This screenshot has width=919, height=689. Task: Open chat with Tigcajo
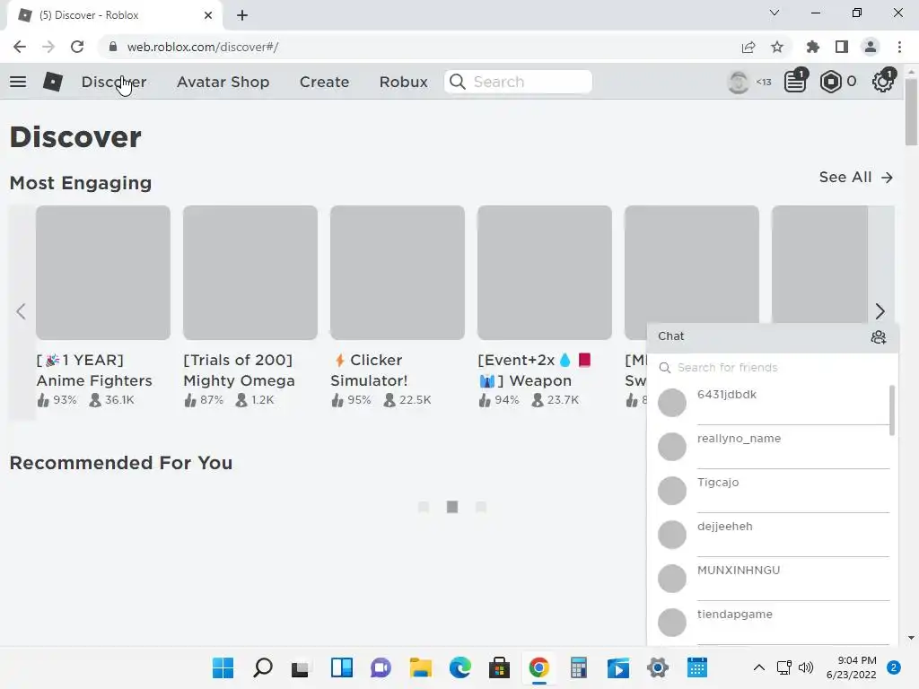tap(773, 491)
